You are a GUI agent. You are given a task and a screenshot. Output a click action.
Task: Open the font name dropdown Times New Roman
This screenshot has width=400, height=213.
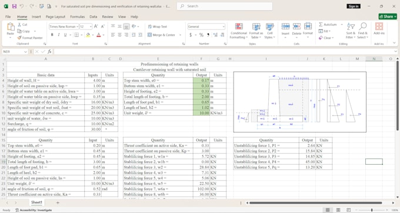click(x=77, y=26)
